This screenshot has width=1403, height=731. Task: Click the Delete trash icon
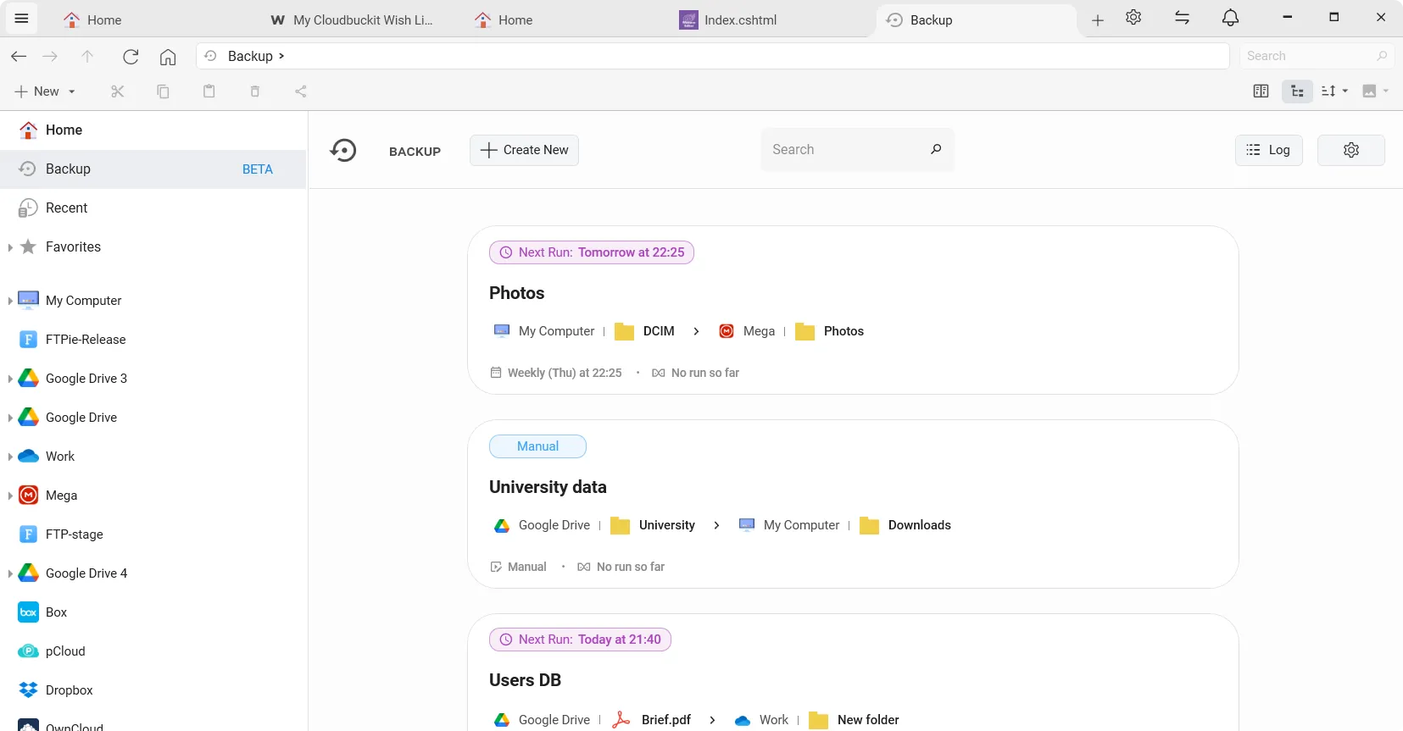click(x=254, y=91)
